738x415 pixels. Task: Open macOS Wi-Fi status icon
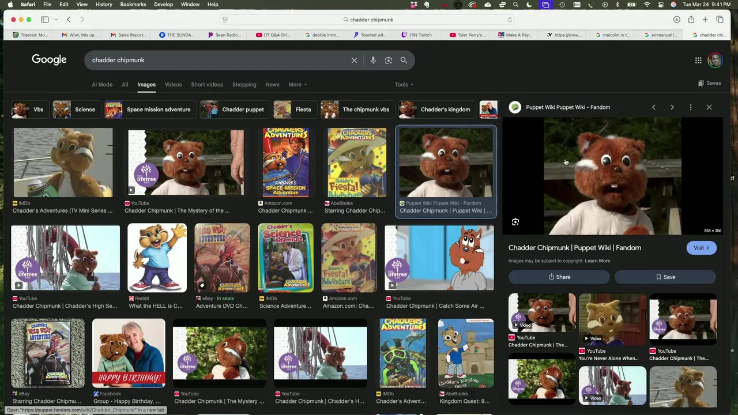click(x=647, y=5)
